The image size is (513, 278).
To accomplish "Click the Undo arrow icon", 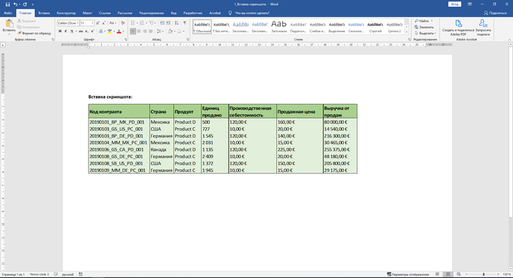I will pos(15,4).
